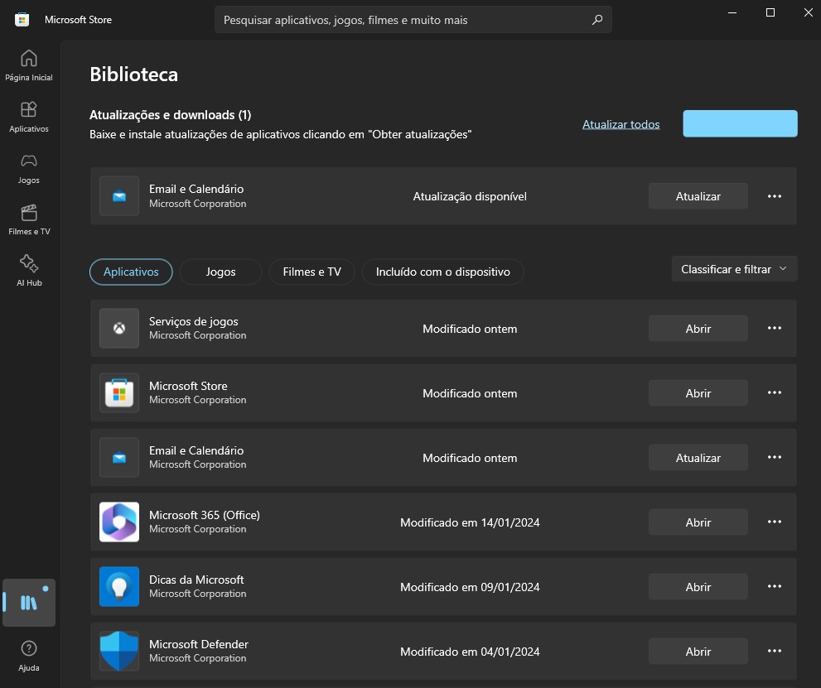
Task: Click Atualizar in the Modificado ontem Email row
Action: [698, 458]
